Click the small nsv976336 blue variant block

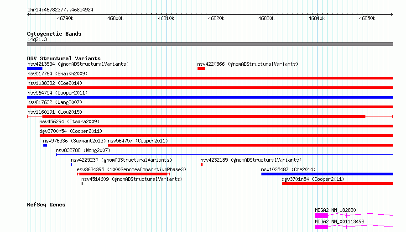pyautogui.click(x=45, y=145)
